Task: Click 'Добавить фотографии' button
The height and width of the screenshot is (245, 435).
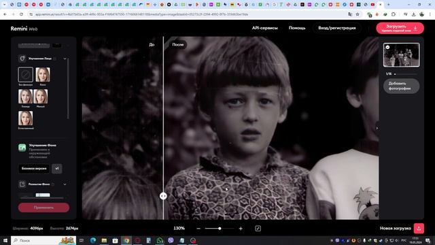Action: click(x=401, y=86)
